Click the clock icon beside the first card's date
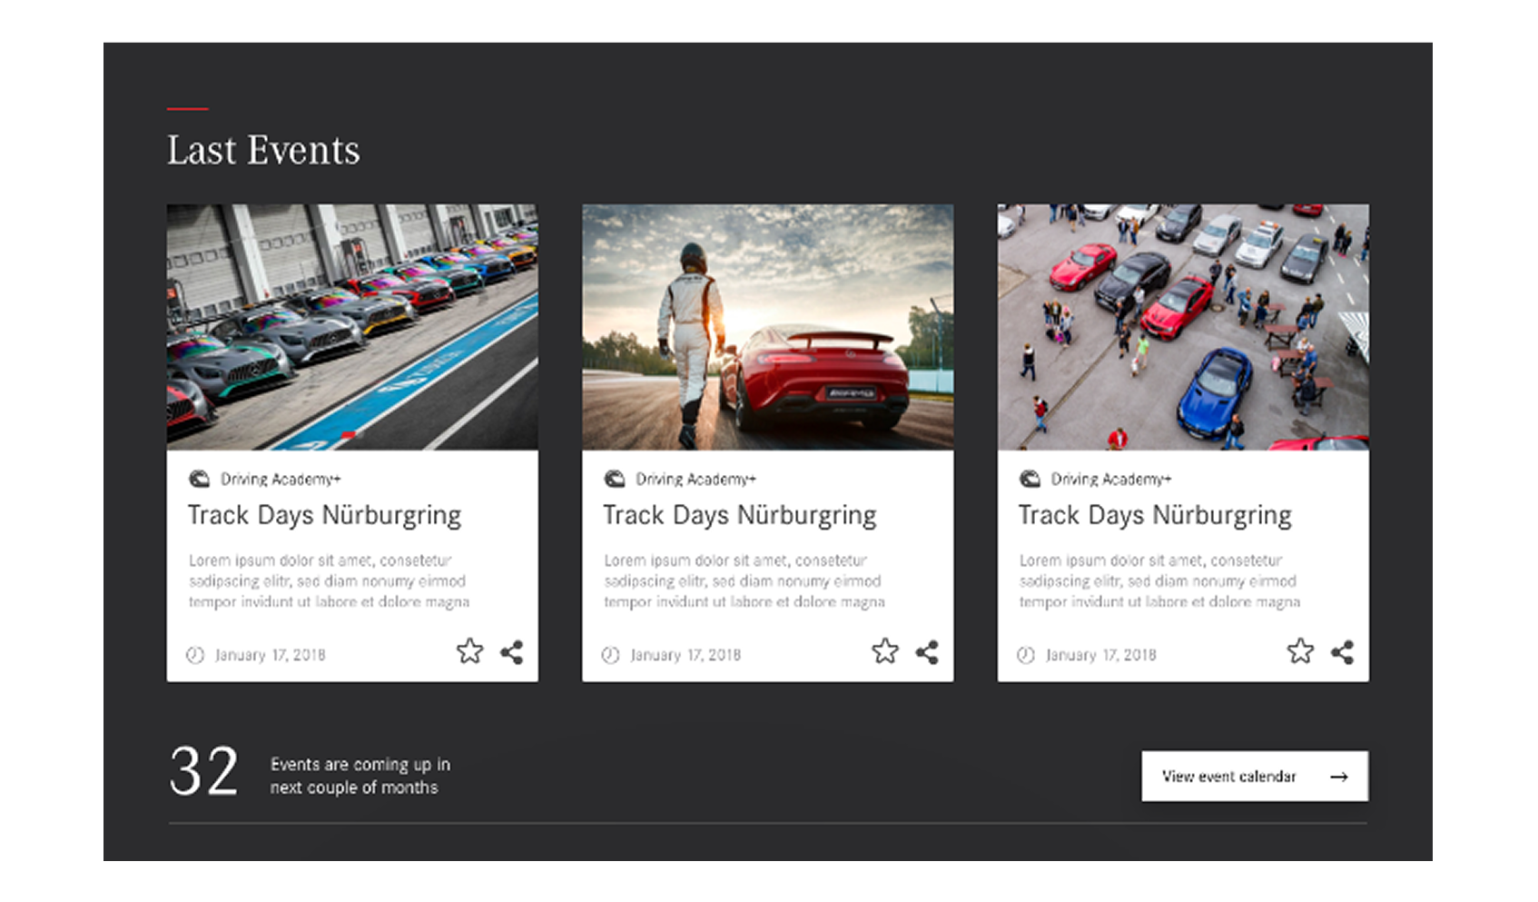 [197, 653]
